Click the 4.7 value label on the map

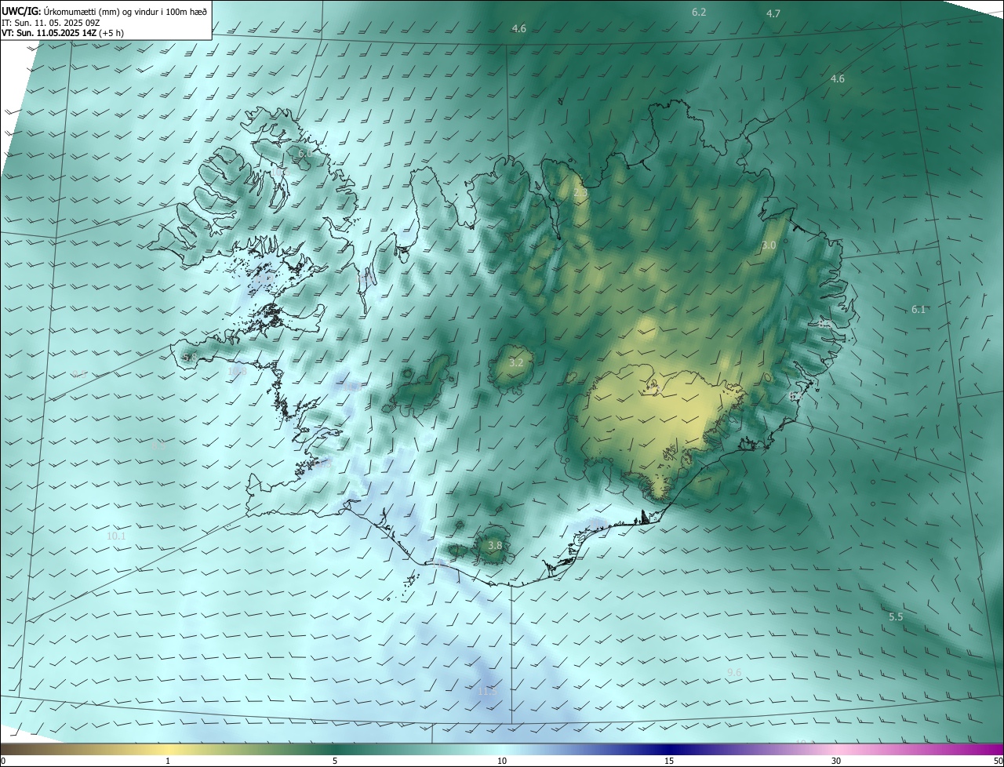[x=773, y=13]
